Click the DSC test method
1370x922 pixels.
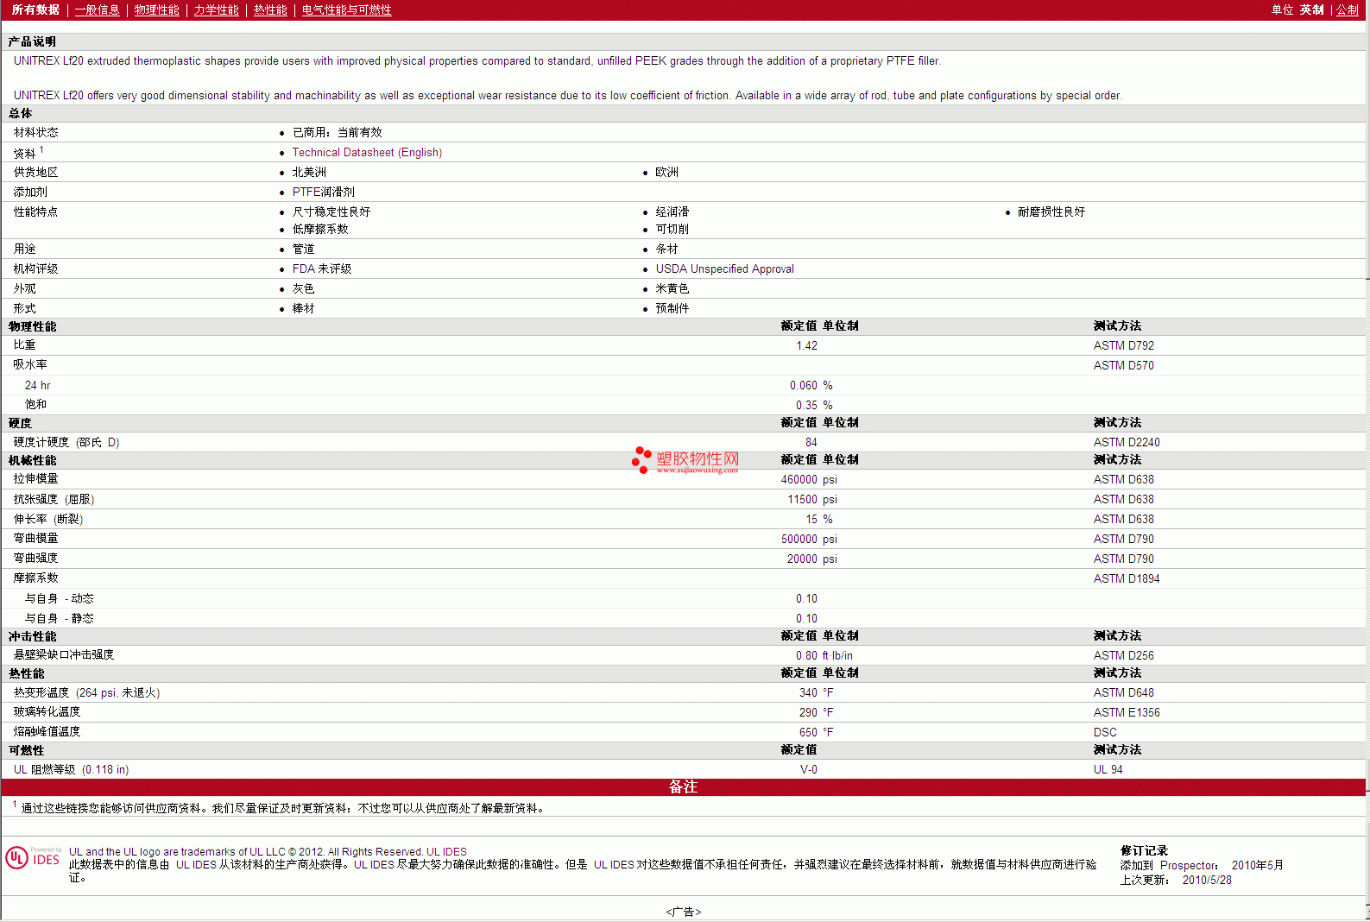click(x=1105, y=732)
